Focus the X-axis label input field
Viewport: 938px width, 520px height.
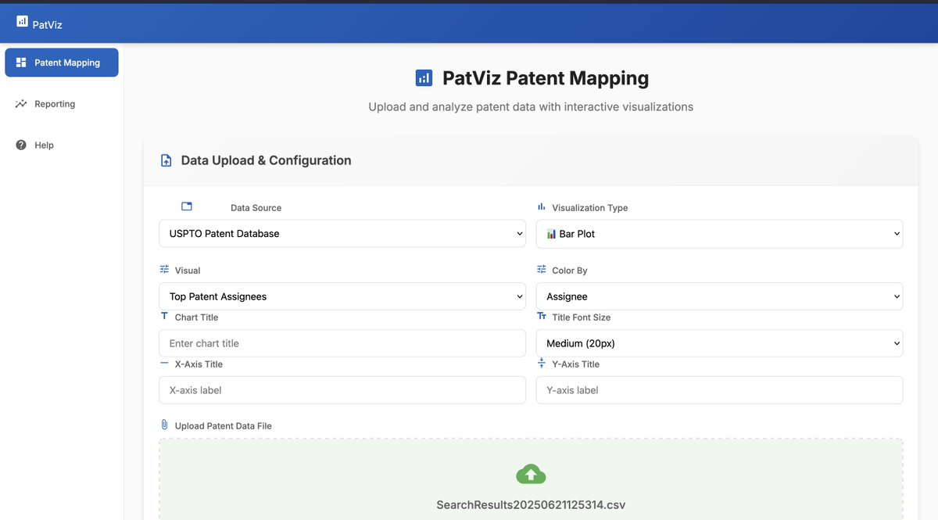click(x=342, y=390)
